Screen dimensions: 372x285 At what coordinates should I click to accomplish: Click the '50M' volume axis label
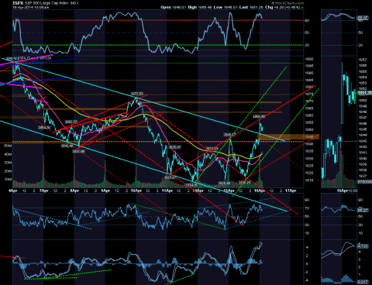point(8,146)
